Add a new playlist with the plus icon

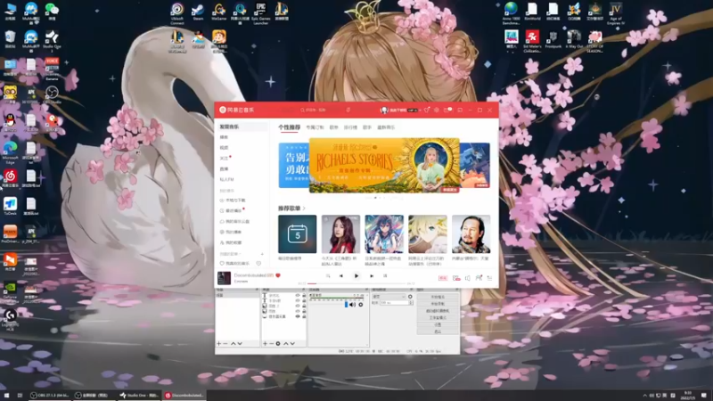point(262,254)
